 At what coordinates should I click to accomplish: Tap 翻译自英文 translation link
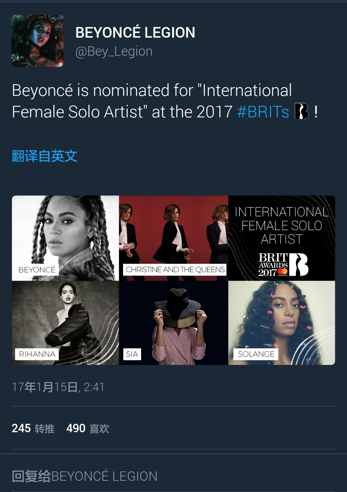tap(44, 156)
